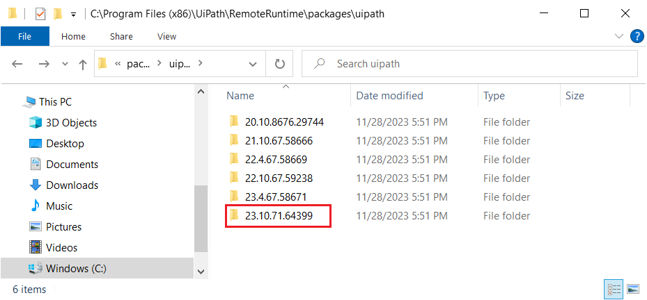Expand the address bar history dropdown
This screenshot has height=300, width=647.
click(253, 64)
